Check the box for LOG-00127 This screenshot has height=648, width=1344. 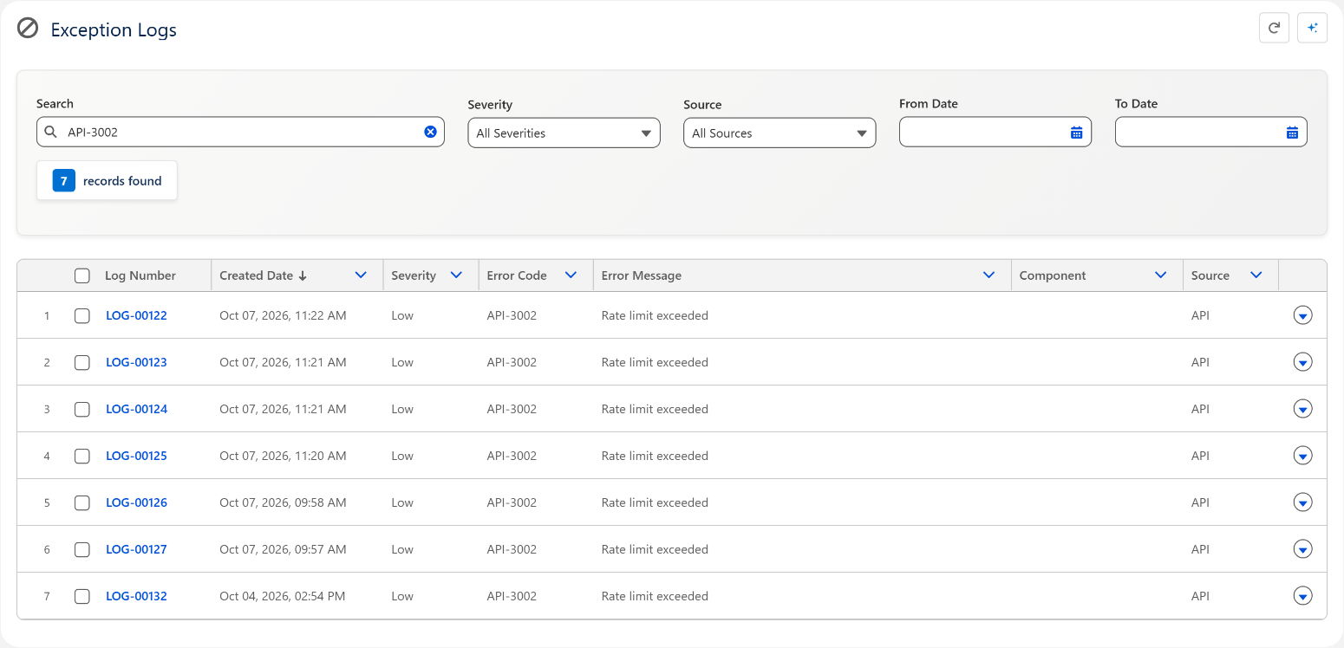[82, 549]
